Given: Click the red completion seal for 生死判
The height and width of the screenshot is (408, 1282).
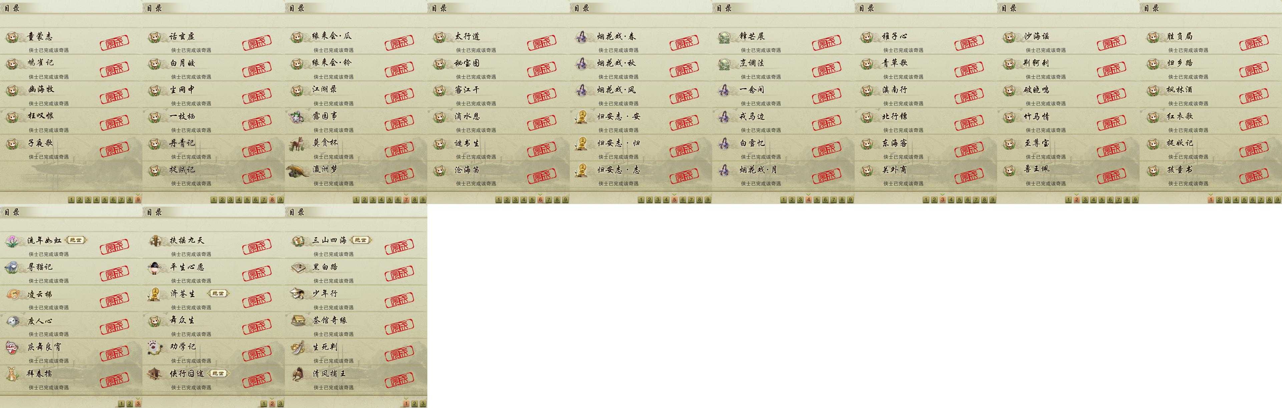Looking at the screenshot, I should click(x=399, y=354).
